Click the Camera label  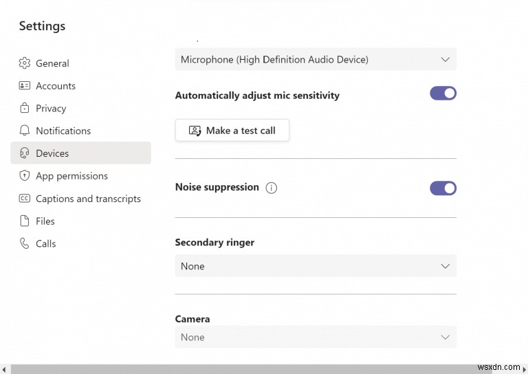[x=192, y=319]
